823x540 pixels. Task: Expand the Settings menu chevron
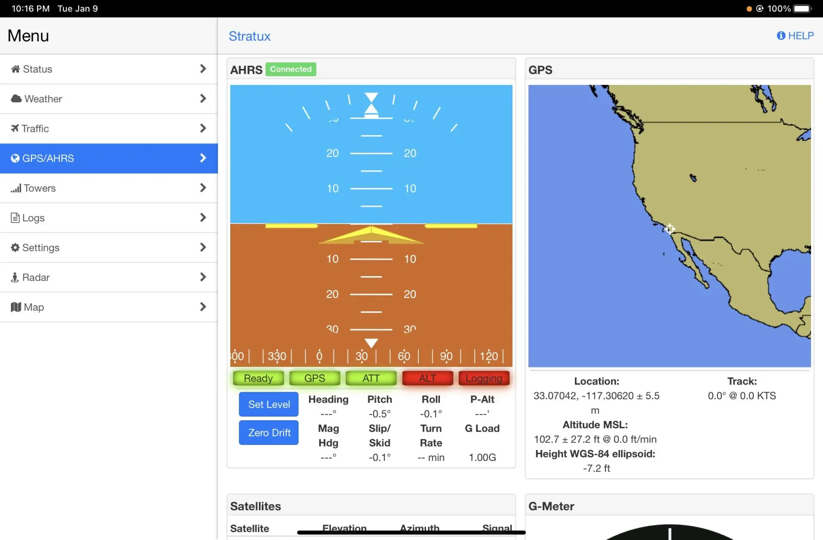[203, 247]
